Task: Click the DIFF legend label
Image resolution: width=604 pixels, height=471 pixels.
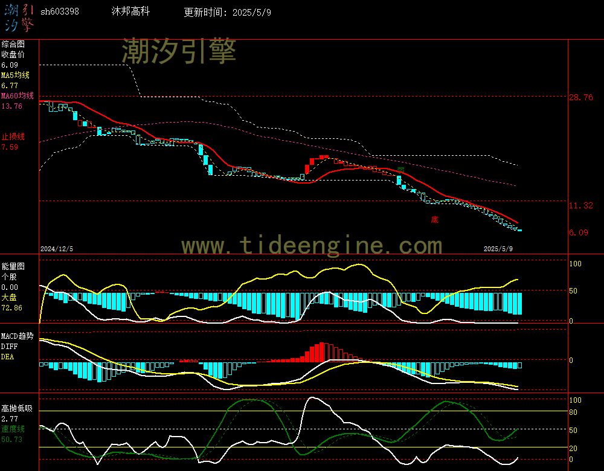Action: (x=9, y=346)
